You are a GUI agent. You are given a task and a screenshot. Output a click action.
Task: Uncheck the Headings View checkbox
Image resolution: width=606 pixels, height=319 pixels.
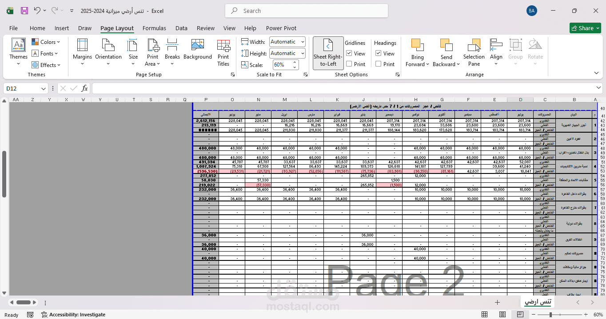coord(379,53)
